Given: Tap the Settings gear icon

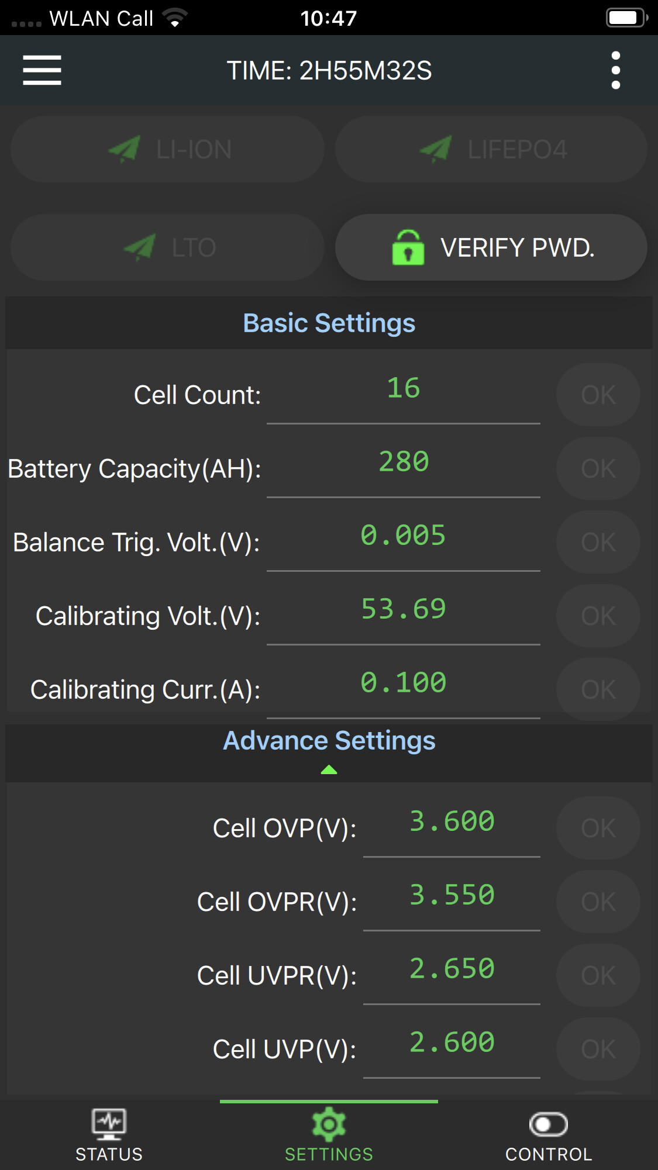Looking at the screenshot, I should click(x=329, y=1124).
